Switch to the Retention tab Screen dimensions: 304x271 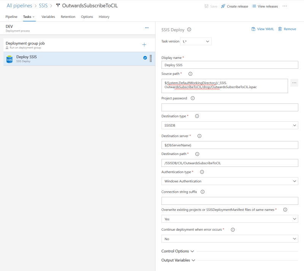pos(68,17)
